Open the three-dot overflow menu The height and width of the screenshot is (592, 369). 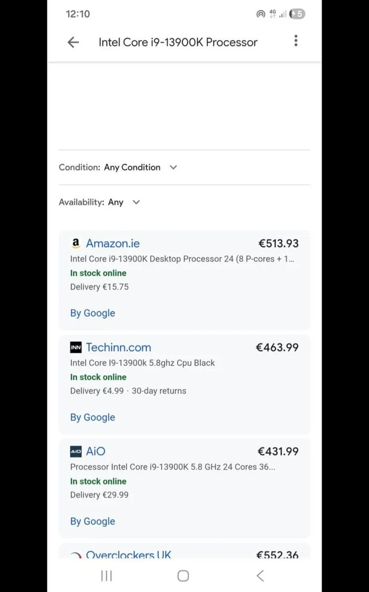click(295, 41)
